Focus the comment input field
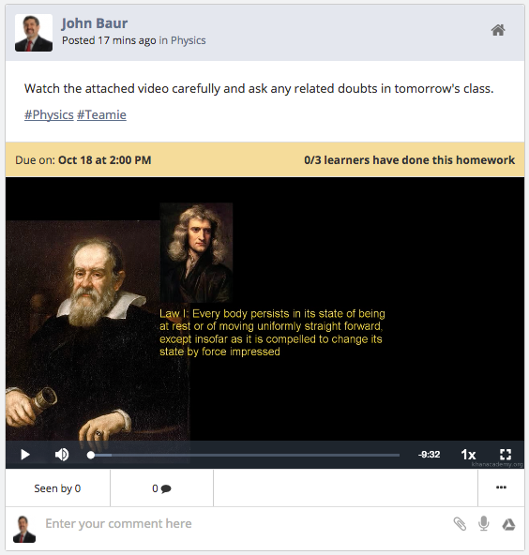 tap(244, 524)
